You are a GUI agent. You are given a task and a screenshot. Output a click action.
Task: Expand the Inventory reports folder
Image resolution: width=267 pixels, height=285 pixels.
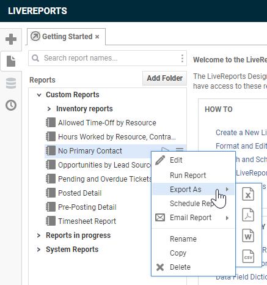[49, 109]
